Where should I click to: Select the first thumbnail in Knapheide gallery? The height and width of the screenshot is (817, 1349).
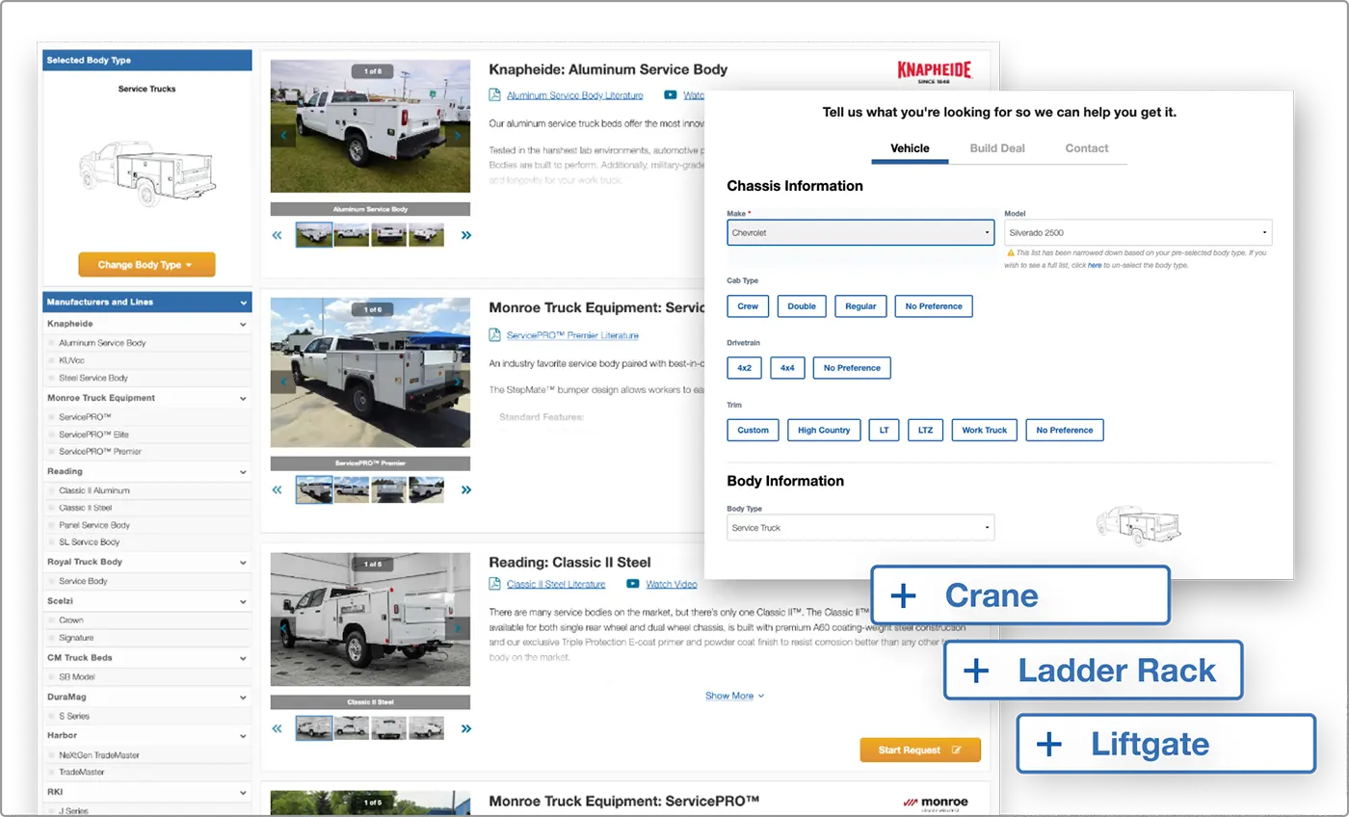(x=314, y=234)
